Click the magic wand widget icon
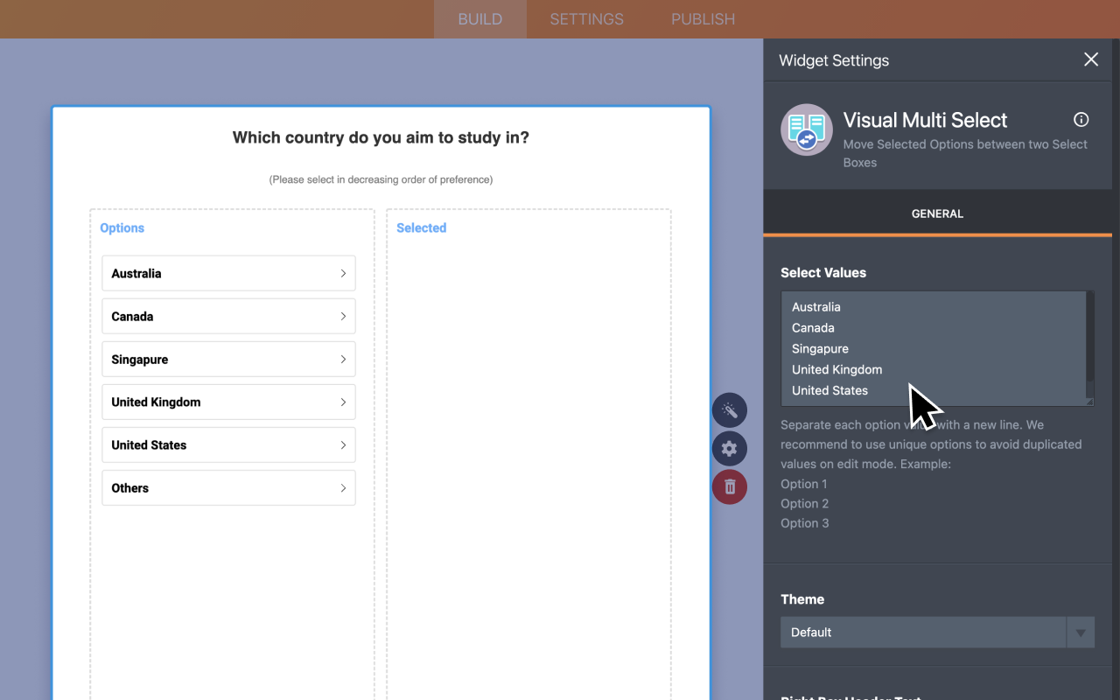This screenshot has width=1120, height=700. pyautogui.click(x=729, y=409)
